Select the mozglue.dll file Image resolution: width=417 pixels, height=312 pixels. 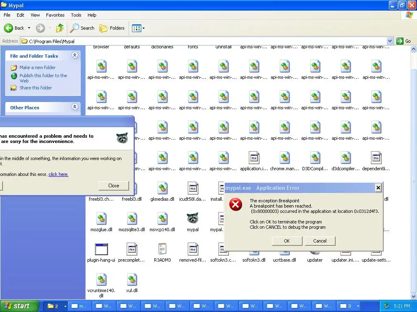click(101, 222)
